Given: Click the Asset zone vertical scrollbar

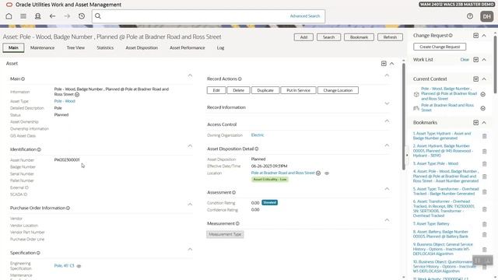Looking at the screenshot, I should (x=404, y=116).
